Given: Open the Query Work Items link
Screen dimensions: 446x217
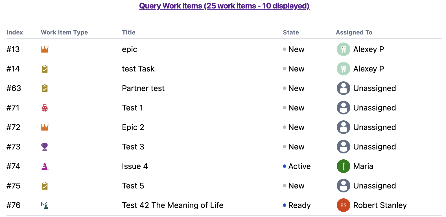Looking at the screenshot, I should click(224, 6).
